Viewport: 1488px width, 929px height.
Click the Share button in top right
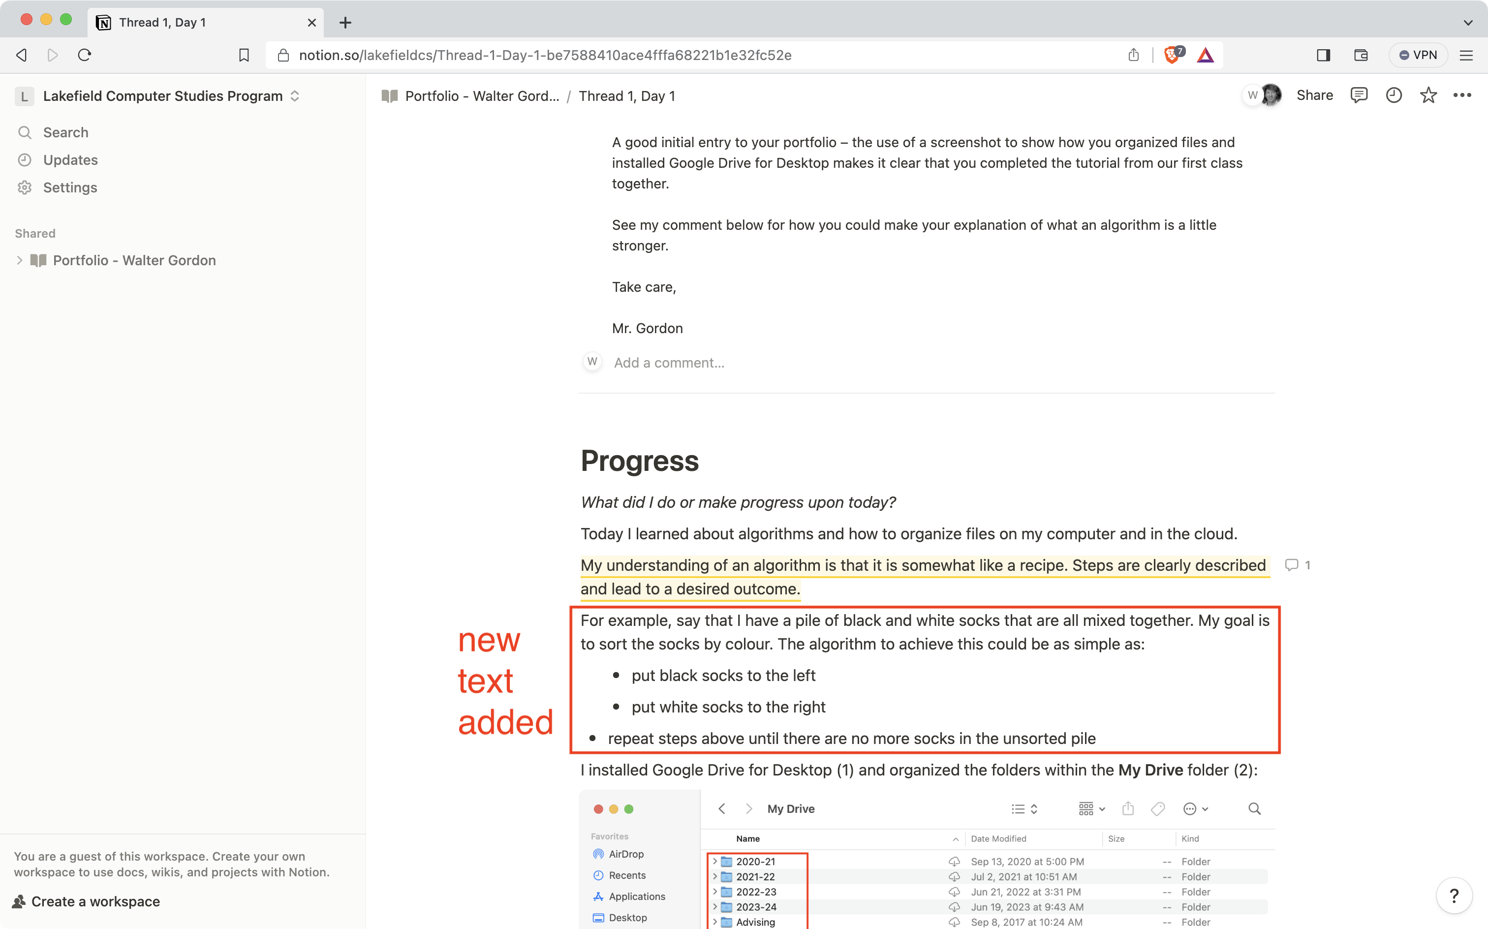tap(1314, 95)
